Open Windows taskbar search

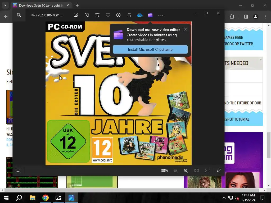pos(19,198)
